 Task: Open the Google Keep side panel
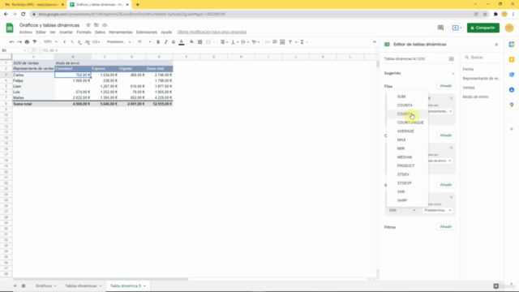pyautogui.click(x=512, y=59)
